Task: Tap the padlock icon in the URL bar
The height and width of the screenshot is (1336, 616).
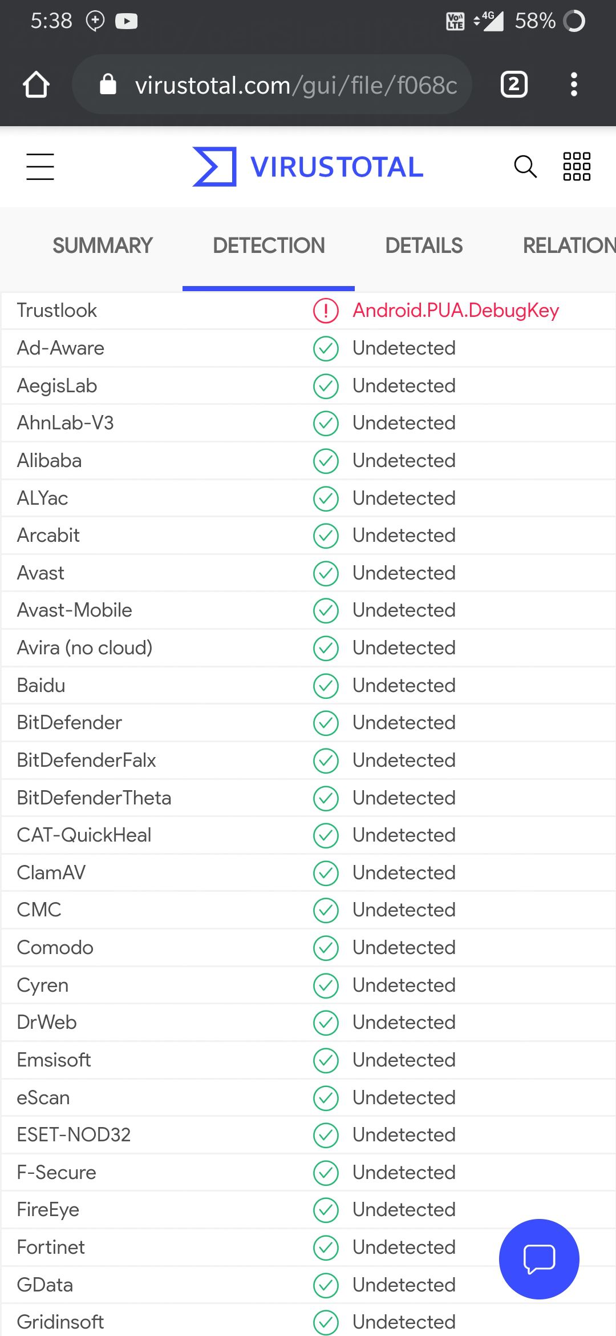Action: [x=108, y=84]
